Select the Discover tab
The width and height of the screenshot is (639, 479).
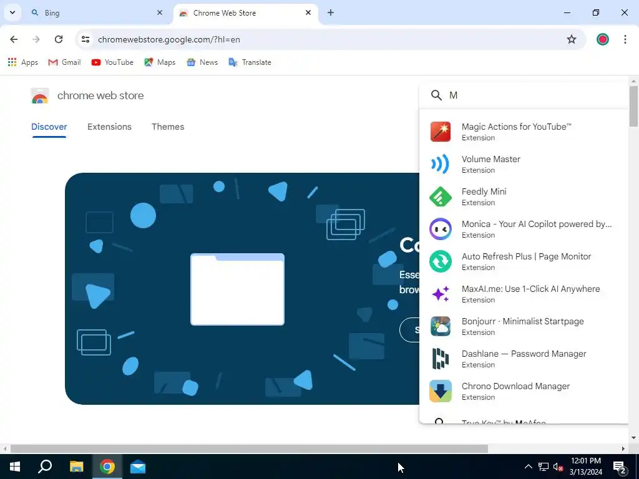[x=49, y=127]
